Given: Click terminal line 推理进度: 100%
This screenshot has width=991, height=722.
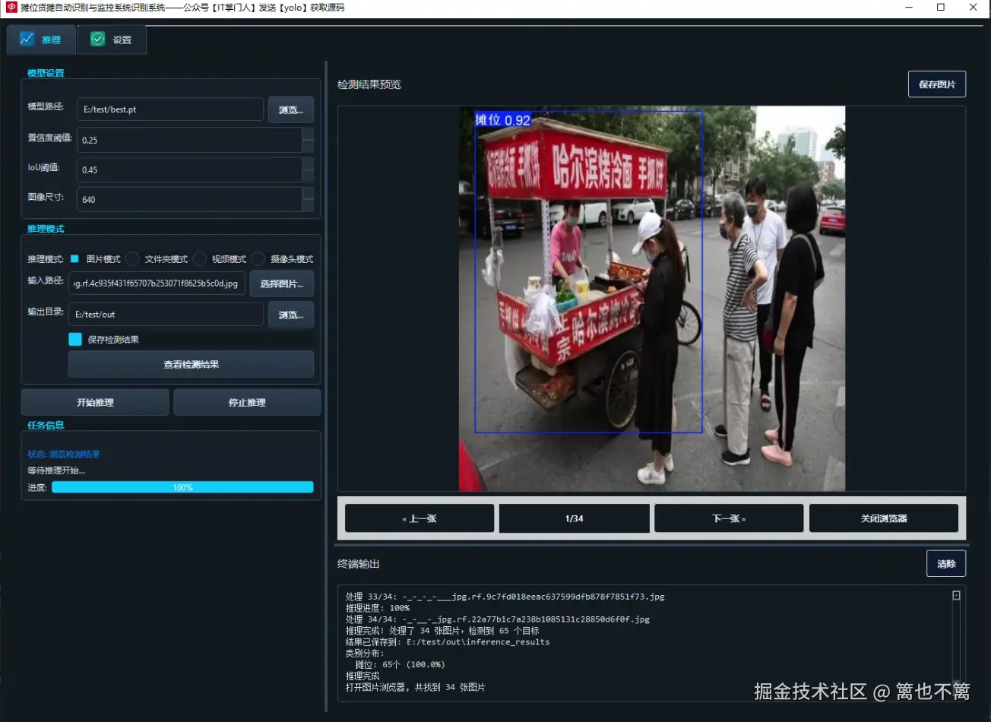Looking at the screenshot, I should pyautogui.click(x=378, y=608).
